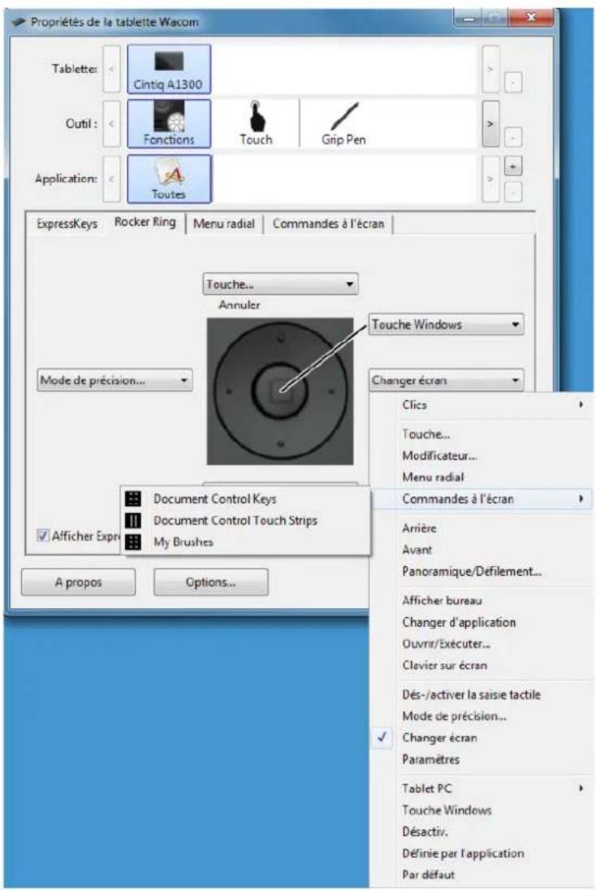
Task: Switch to the ExpressKeys tab
Action: pos(67,223)
